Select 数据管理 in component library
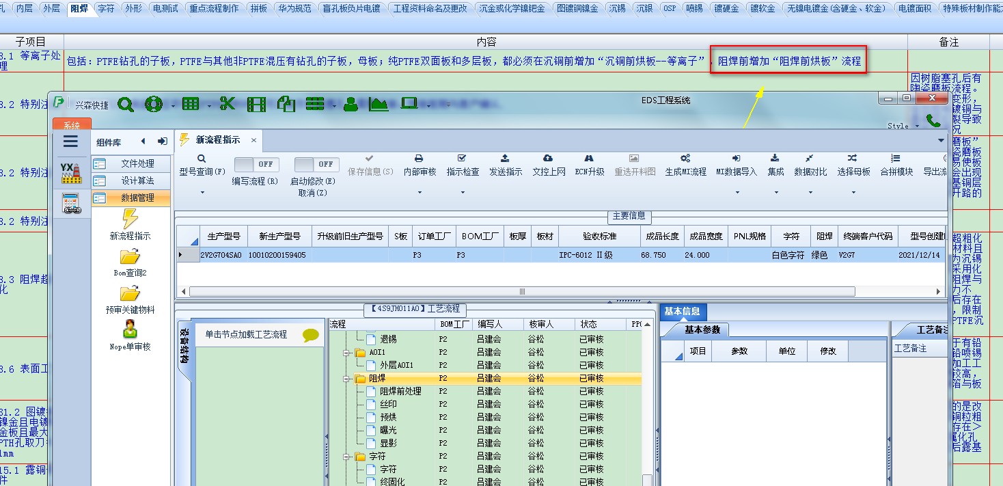The height and width of the screenshot is (486, 1003). click(131, 198)
